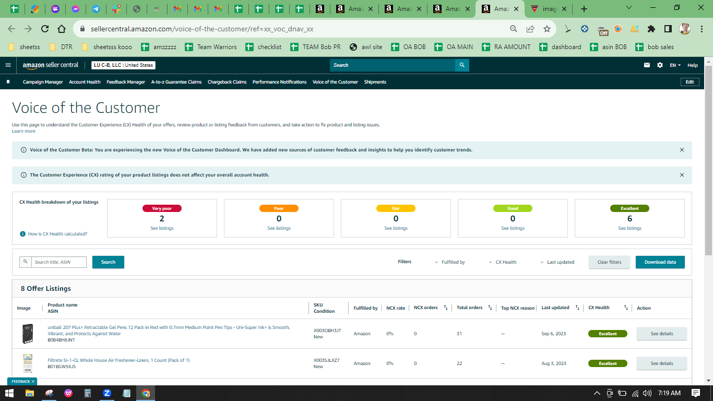Viewport: 713px width, 401px height.
Task: Sort listings by the Last updated column arrows
Action: coord(577,308)
